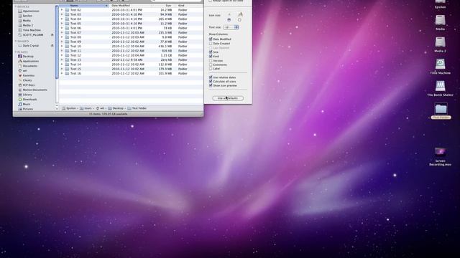
Task: Enable the Comments column checkbox
Action: pyautogui.click(x=211, y=64)
